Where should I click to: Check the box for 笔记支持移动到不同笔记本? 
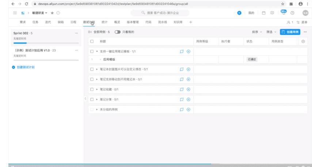(92, 79)
